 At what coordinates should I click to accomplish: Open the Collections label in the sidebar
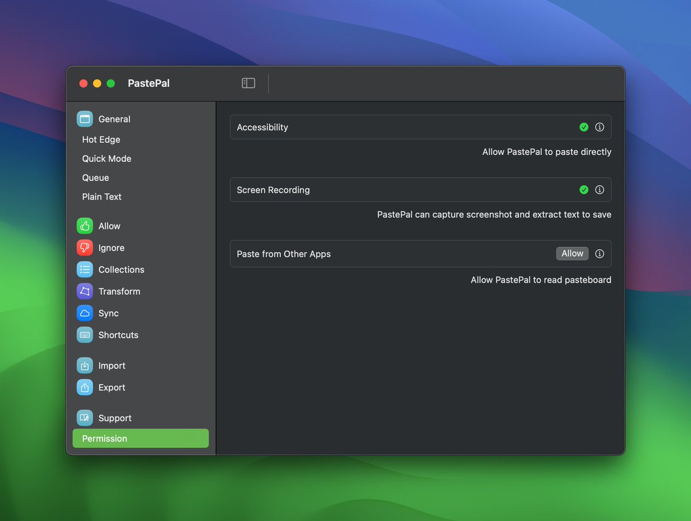tap(122, 269)
